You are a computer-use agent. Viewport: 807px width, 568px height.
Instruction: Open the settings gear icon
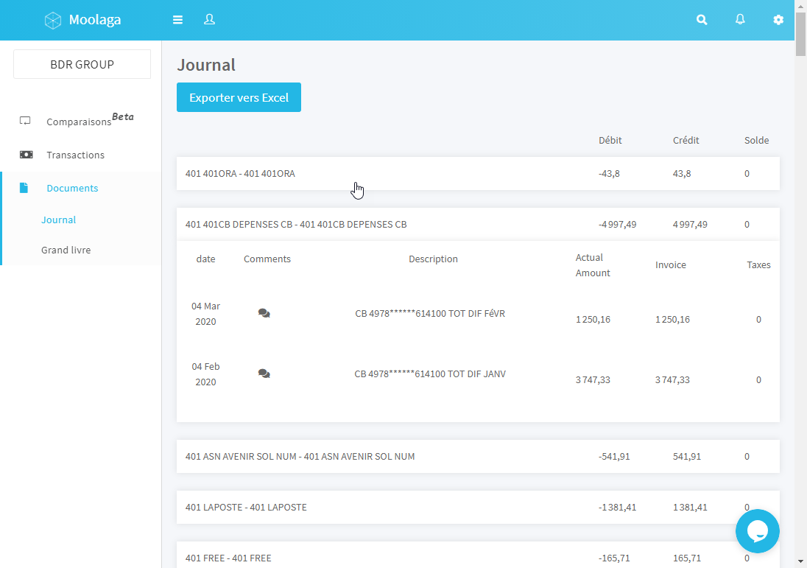pyautogui.click(x=778, y=20)
